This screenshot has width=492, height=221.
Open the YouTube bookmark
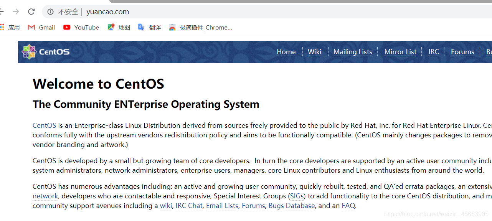[81, 27]
